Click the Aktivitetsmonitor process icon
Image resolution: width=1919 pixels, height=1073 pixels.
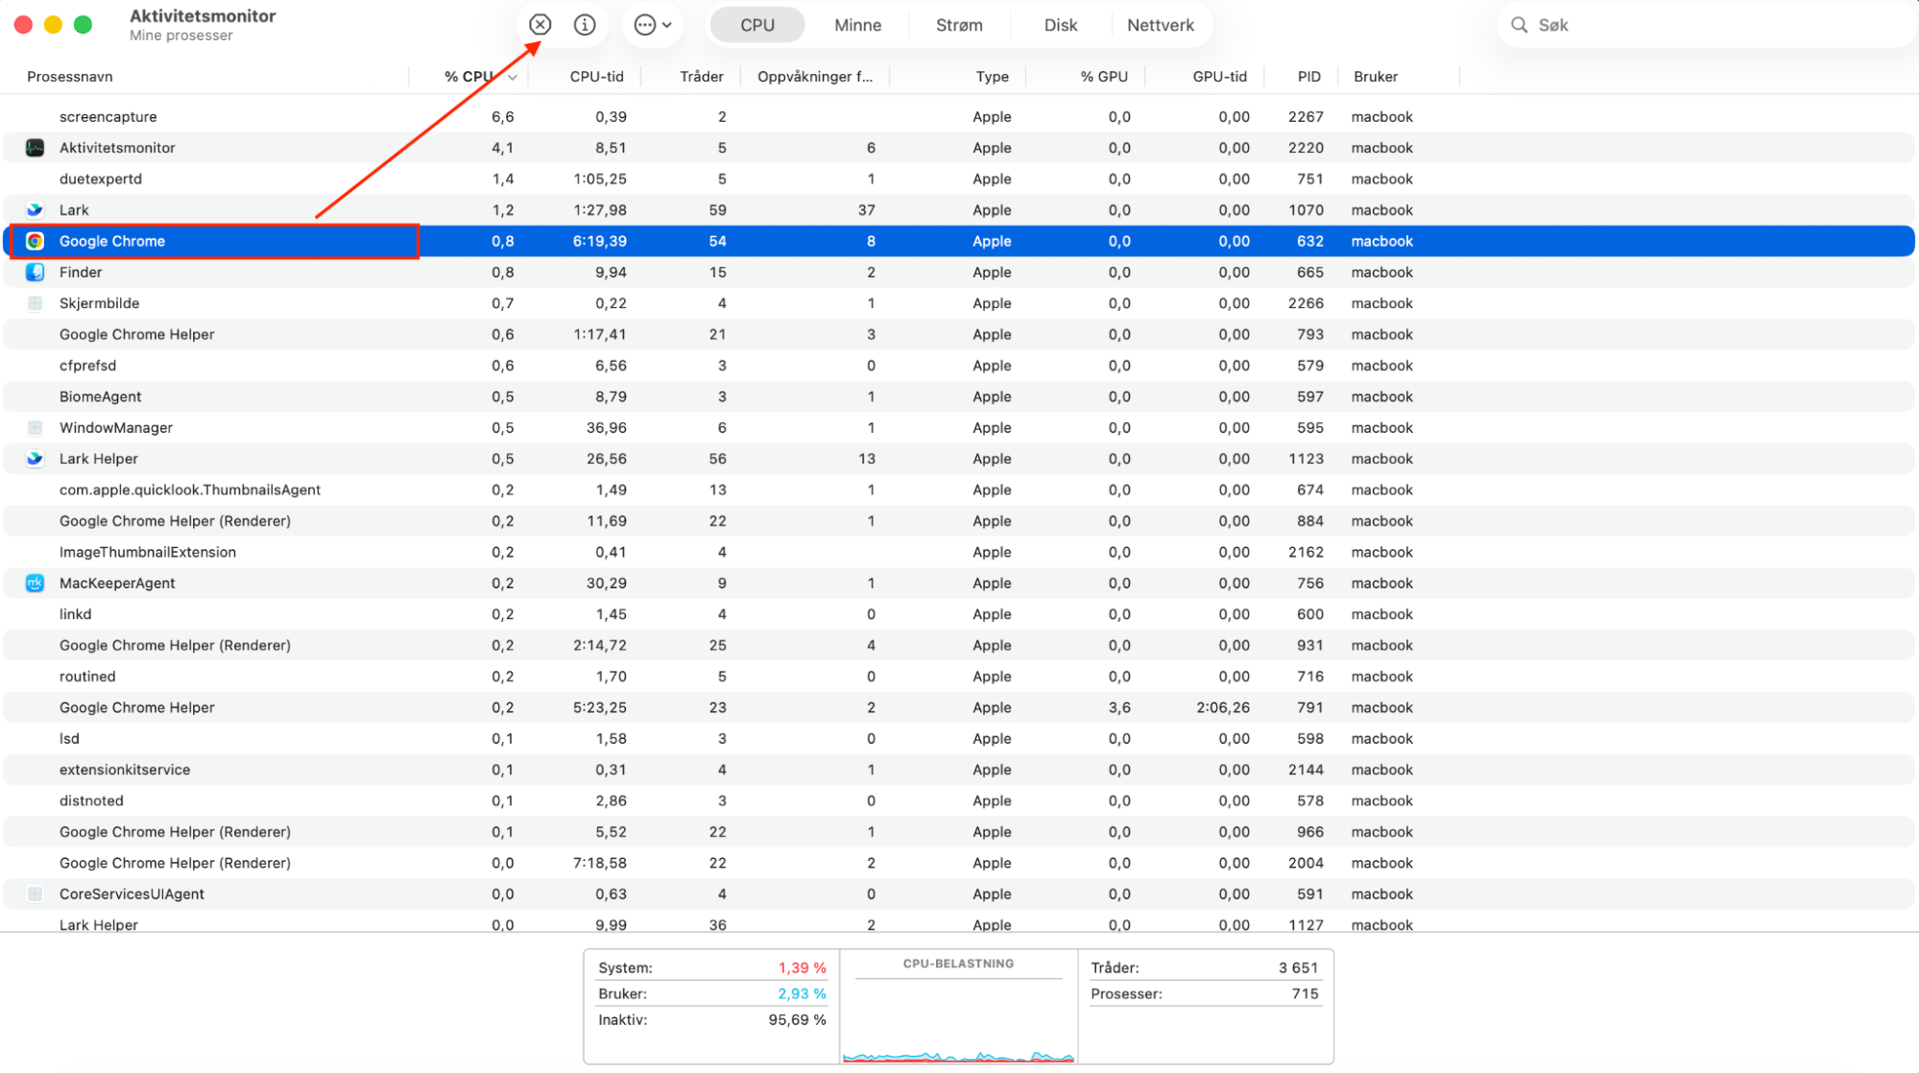[x=35, y=148]
